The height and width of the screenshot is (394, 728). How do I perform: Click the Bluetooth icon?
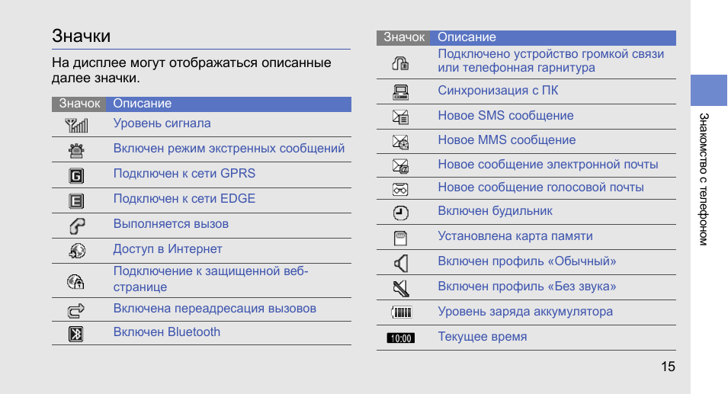coord(76,334)
